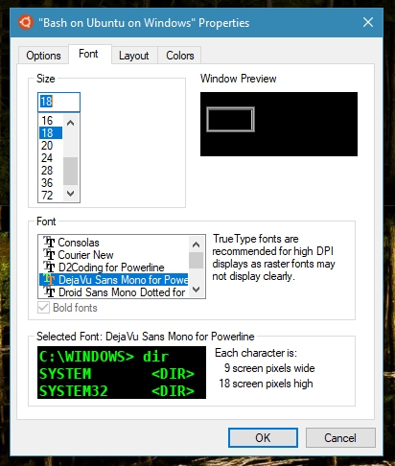The image size is (395, 466).
Task: Click size list scroll down arrow
Action: pyautogui.click(x=71, y=194)
